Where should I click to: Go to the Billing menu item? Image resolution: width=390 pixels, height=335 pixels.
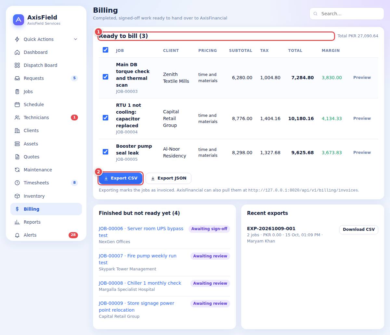pyautogui.click(x=46, y=209)
